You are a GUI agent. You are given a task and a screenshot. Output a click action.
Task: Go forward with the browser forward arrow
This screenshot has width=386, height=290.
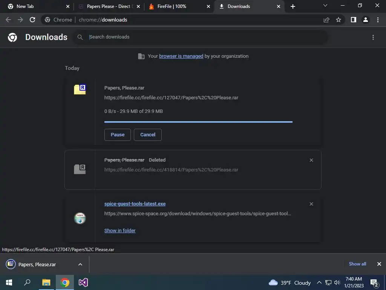coord(20,20)
